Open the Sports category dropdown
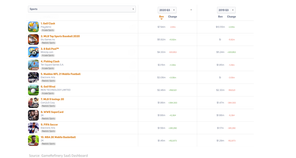Image resolution: width=296 pixels, height=158 pixels. pos(82,9)
